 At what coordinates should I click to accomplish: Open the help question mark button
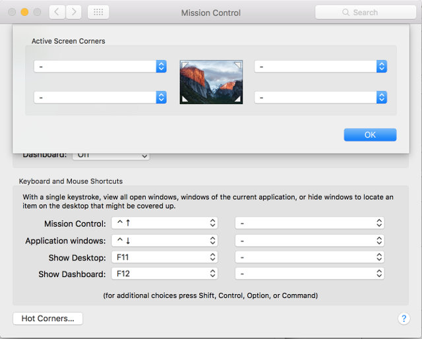coord(404,319)
